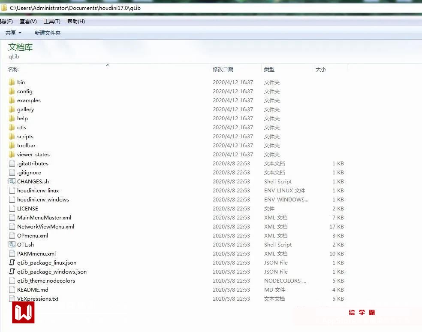422x332 pixels.
Task: Select the otls folder name
Action: click(21, 128)
